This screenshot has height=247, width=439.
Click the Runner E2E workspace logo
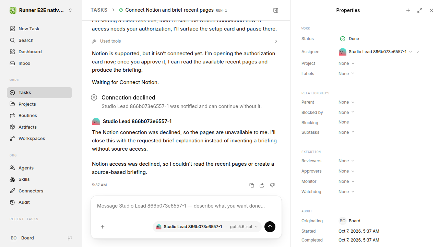(13, 10)
